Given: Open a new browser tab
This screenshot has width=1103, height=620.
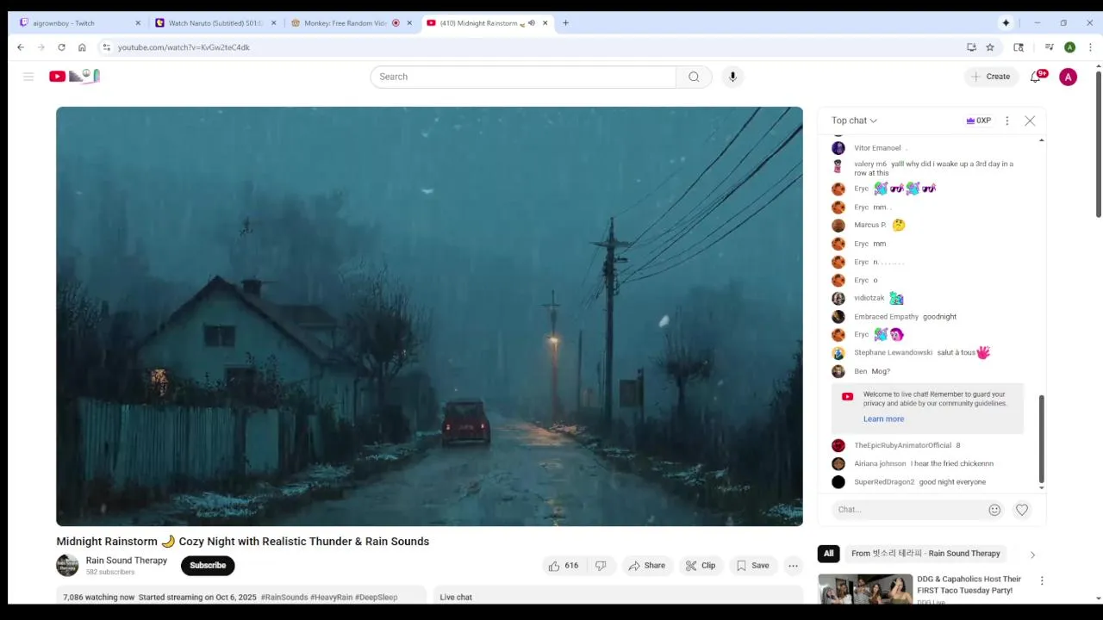Looking at the screenshot, I should pyautogui.click(x=565, y=23).
